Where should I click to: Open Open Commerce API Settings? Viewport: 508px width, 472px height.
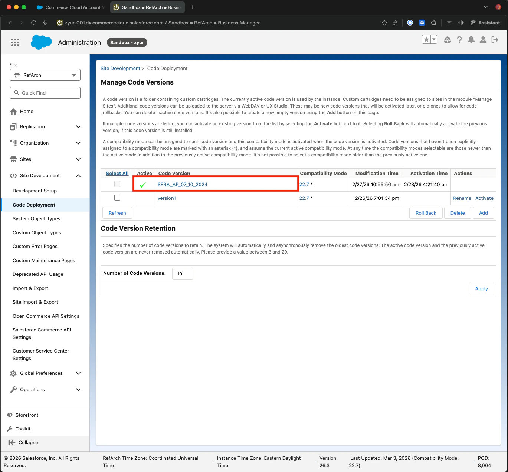click(46, 316)
